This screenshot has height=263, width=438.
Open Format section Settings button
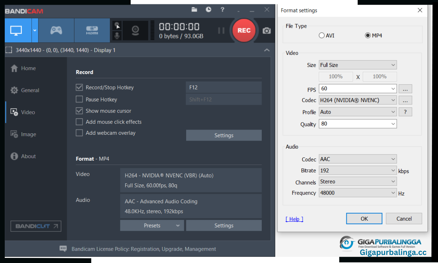click(x=224, y=225)
